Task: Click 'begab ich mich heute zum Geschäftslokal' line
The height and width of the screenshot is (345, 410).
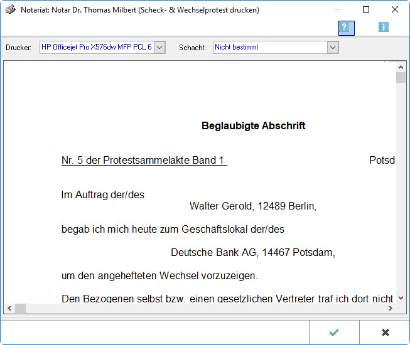Action: (x=173, y=230)
